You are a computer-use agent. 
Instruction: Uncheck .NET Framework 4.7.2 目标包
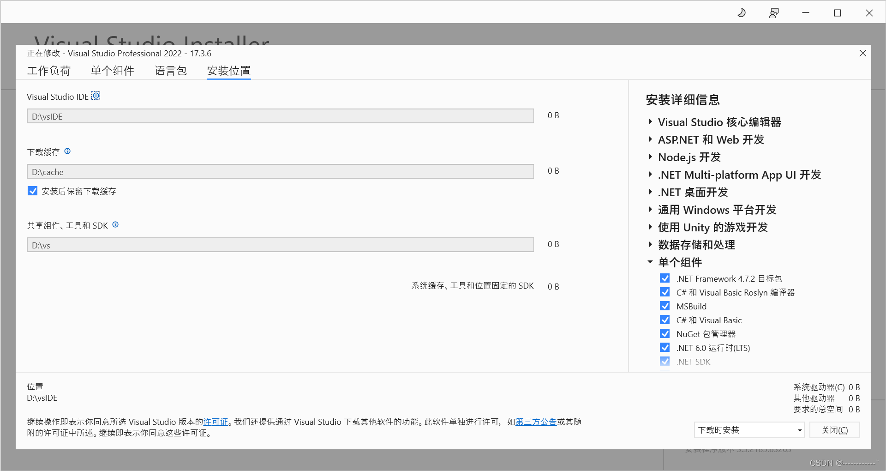pos(665,278)
